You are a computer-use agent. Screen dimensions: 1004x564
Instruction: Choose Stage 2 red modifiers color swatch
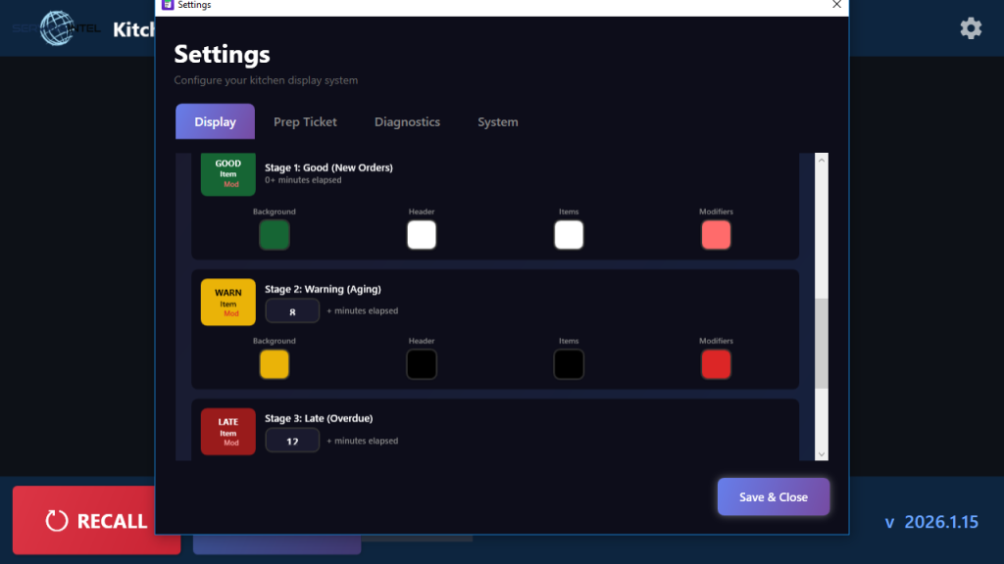pos(716,364)
